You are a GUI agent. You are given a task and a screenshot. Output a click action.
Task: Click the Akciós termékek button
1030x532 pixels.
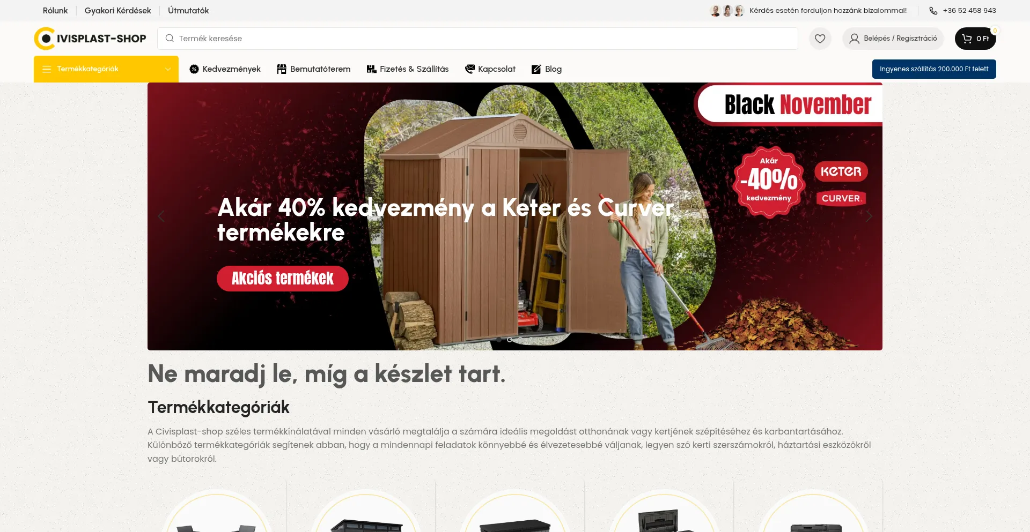[x=283, y=279]
